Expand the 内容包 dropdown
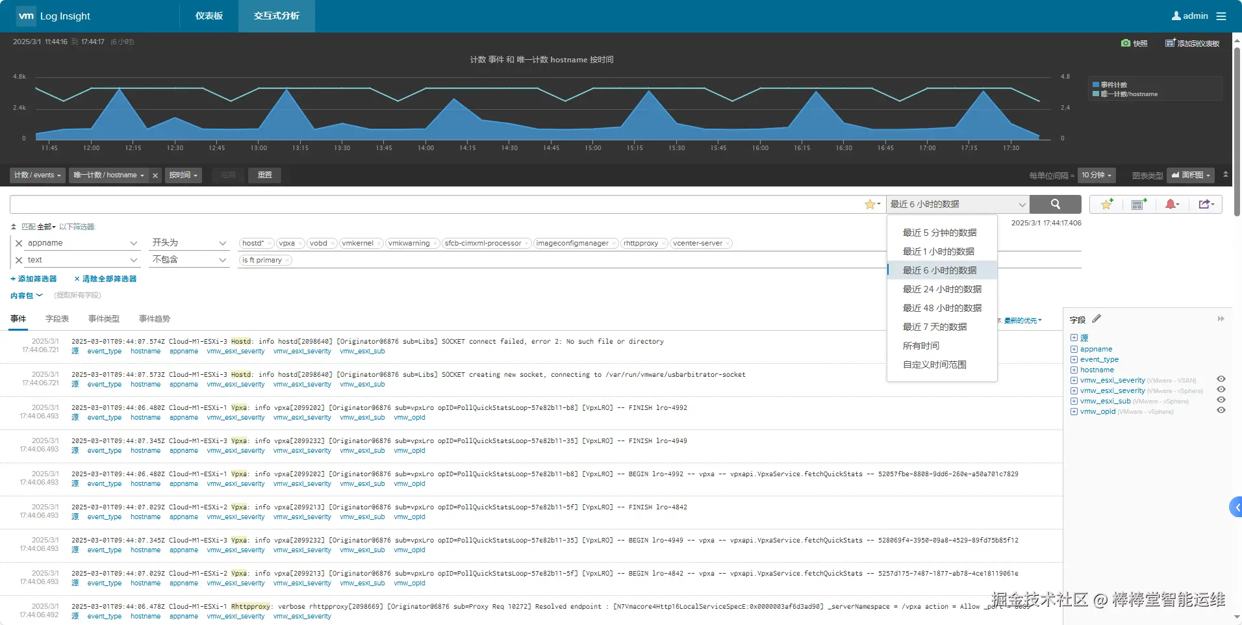1242x625 pixels. pyautogui.click(x=27, y=296)
